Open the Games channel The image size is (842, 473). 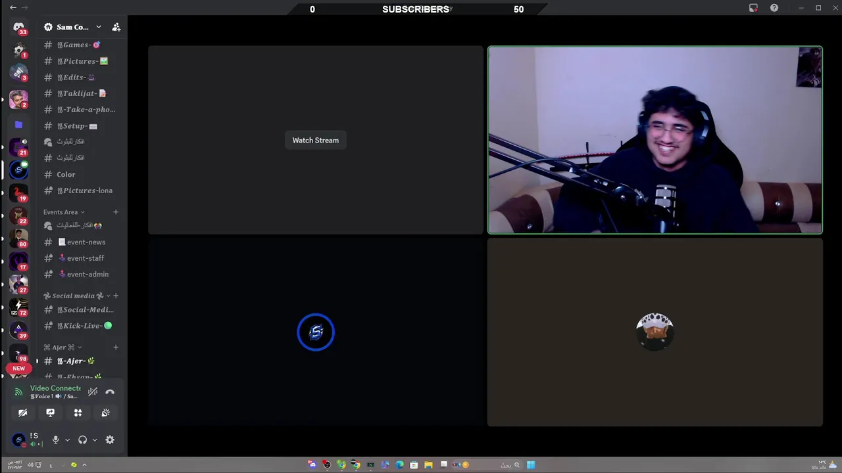[x=78, y=45]
